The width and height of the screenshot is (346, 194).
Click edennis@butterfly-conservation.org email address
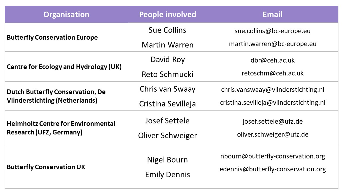[272, 169]
